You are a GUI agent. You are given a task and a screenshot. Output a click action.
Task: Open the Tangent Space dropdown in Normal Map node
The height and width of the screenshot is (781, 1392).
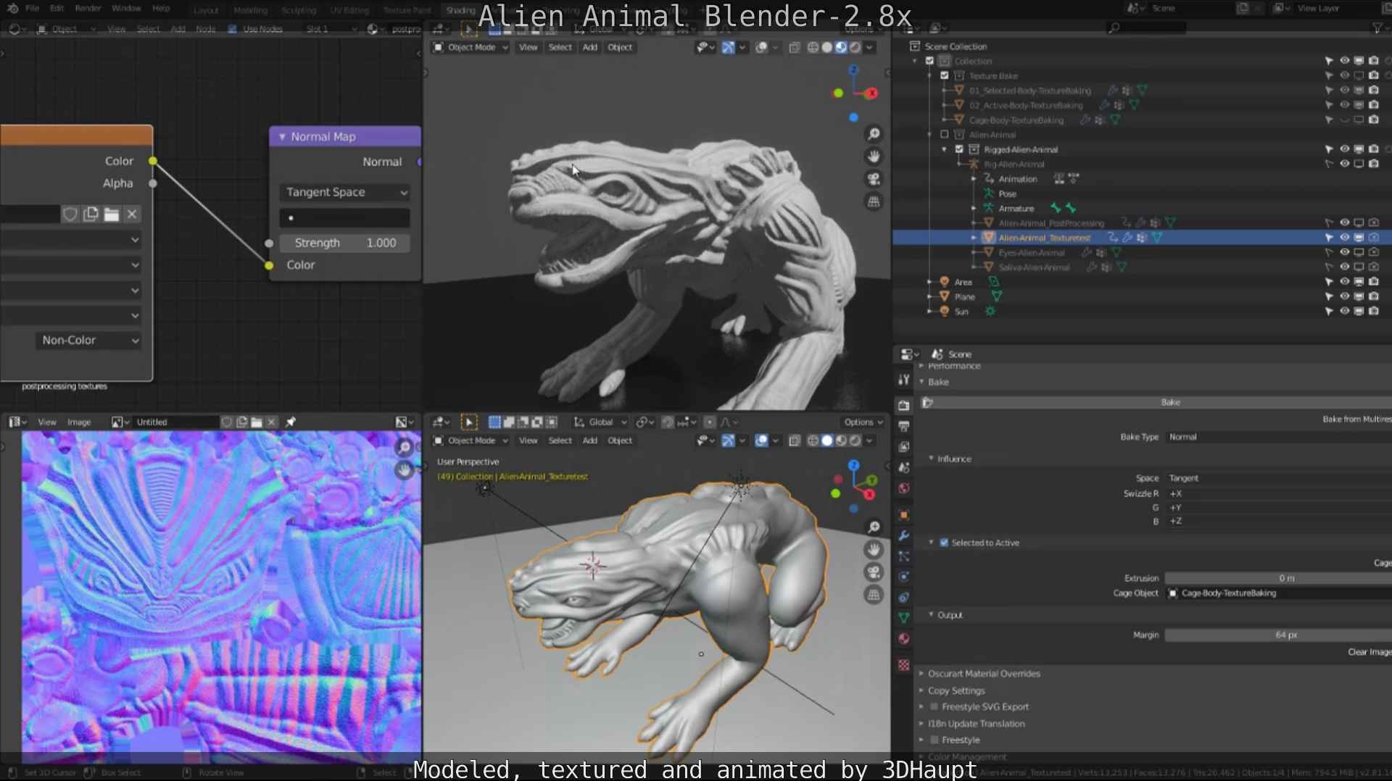coord(344,192)
